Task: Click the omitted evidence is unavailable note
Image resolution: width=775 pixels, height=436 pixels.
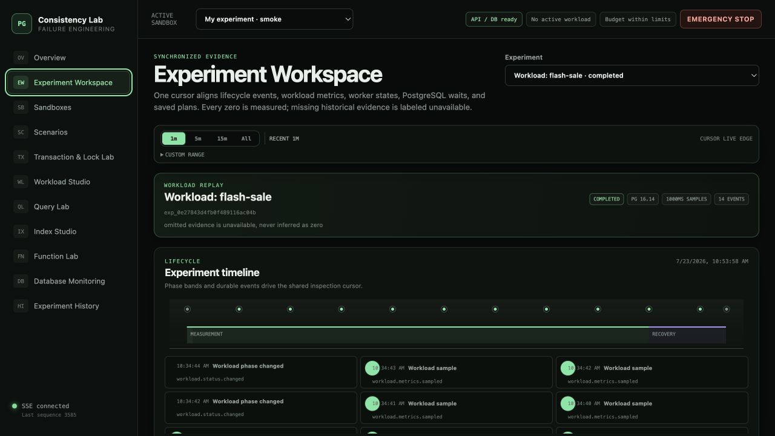Action: (243, 225)
